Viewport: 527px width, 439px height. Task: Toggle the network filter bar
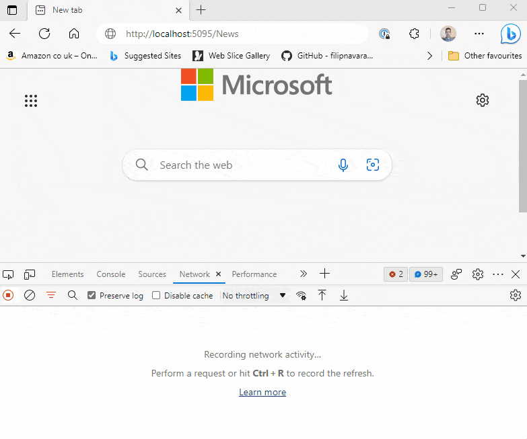(x=51, y=295)
